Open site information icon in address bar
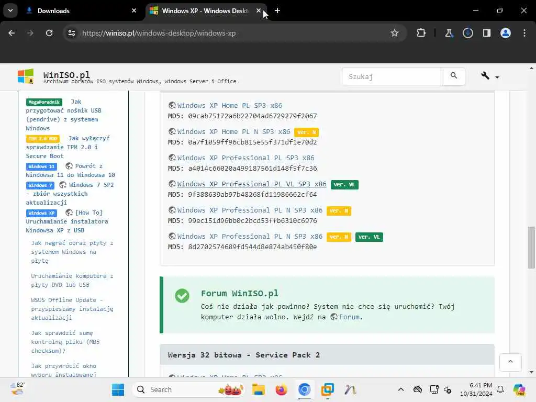 coord(71,33)
